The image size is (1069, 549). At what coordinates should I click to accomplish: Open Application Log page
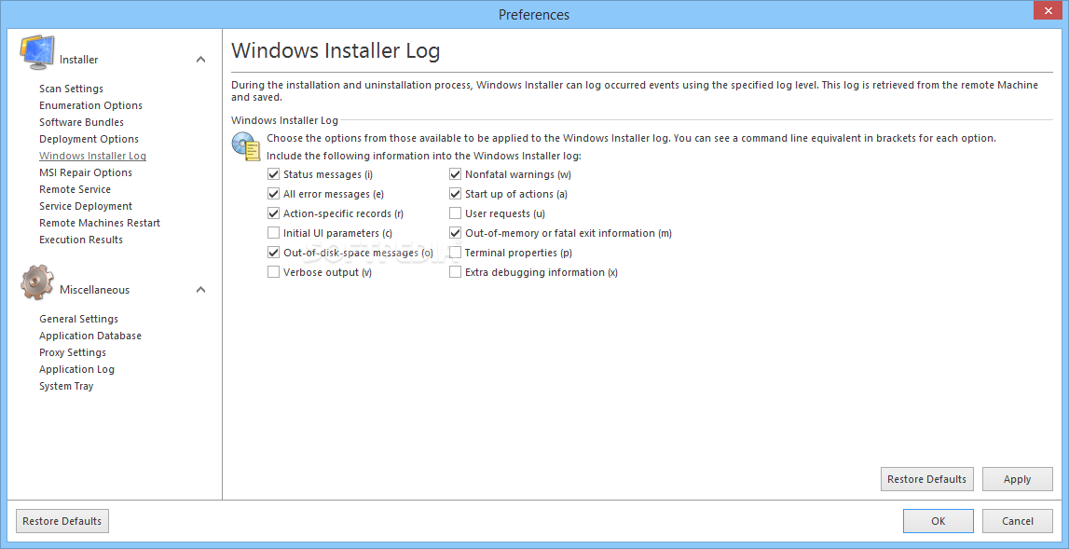(x=77, y=370)
